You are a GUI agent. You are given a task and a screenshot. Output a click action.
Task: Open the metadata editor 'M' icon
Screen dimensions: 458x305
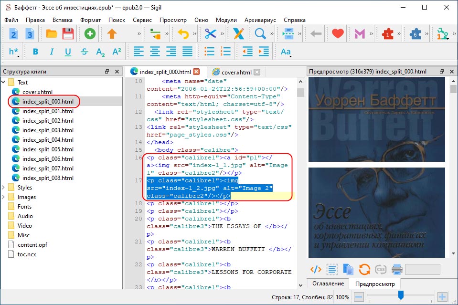point(360,34)
